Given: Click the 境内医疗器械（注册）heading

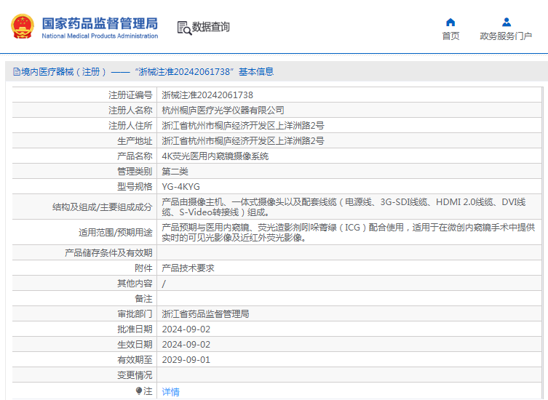Looking at the screenshot, I should tap(63, 71).
